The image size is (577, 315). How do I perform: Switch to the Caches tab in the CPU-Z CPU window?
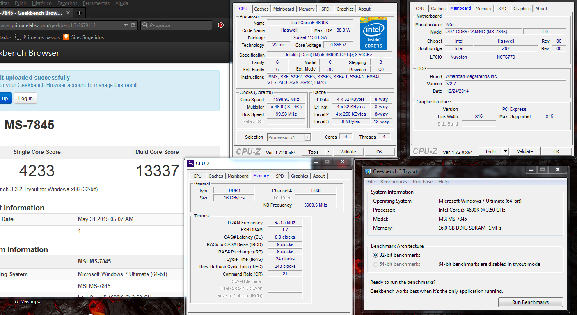tap(261, 9)
